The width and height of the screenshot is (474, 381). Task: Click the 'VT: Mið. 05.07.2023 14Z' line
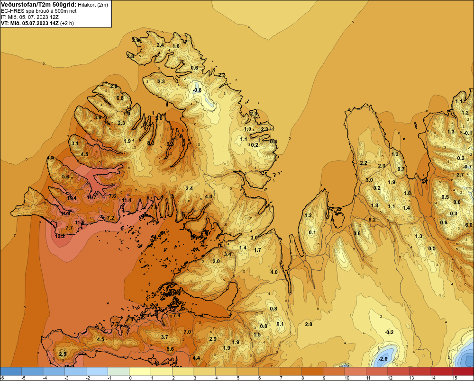pos(30,23)
